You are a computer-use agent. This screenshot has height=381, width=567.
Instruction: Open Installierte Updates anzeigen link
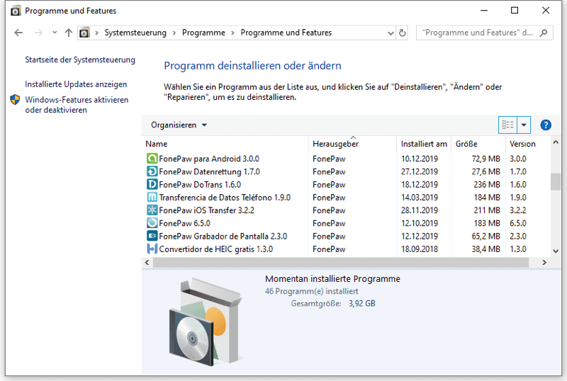pos(76,84)
